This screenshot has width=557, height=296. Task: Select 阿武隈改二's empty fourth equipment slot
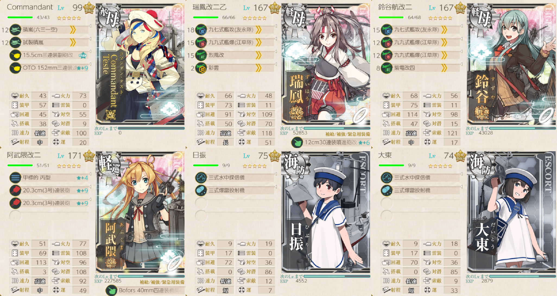point(49,216)
